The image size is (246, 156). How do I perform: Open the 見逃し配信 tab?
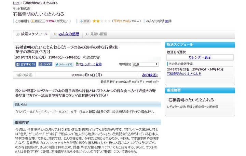pyautogui.click(x=98, y=34)
